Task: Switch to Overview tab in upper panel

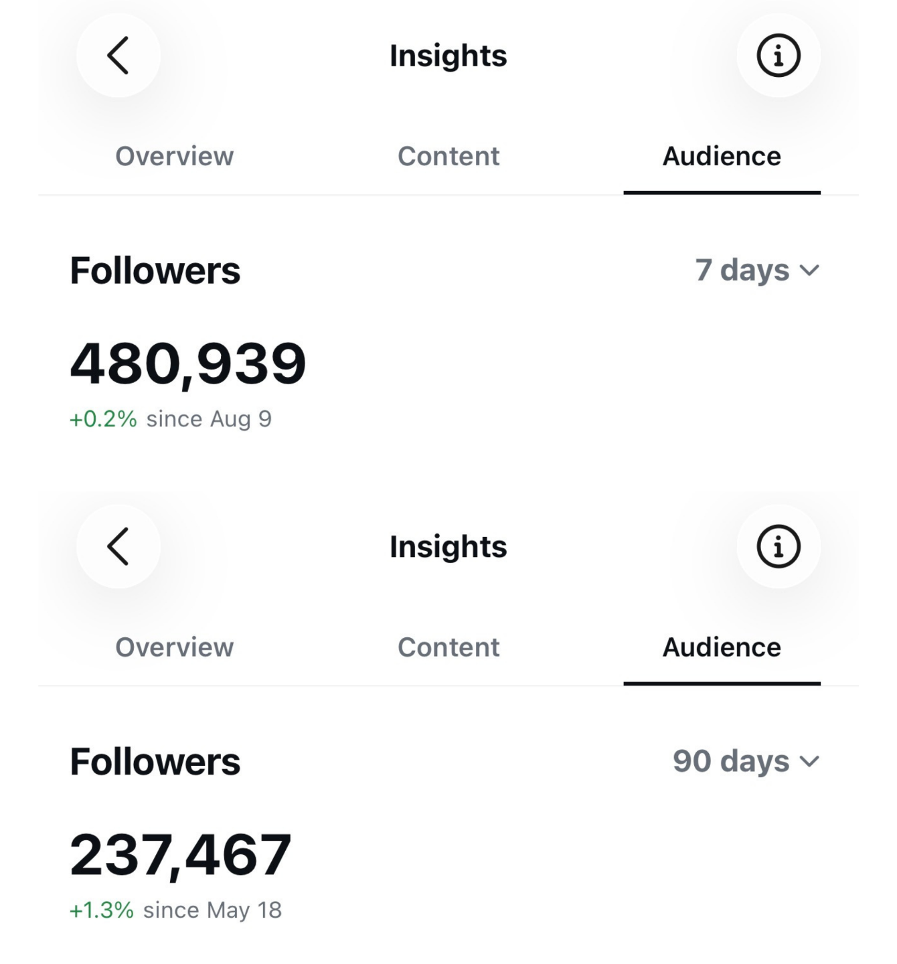Action: 175,156
